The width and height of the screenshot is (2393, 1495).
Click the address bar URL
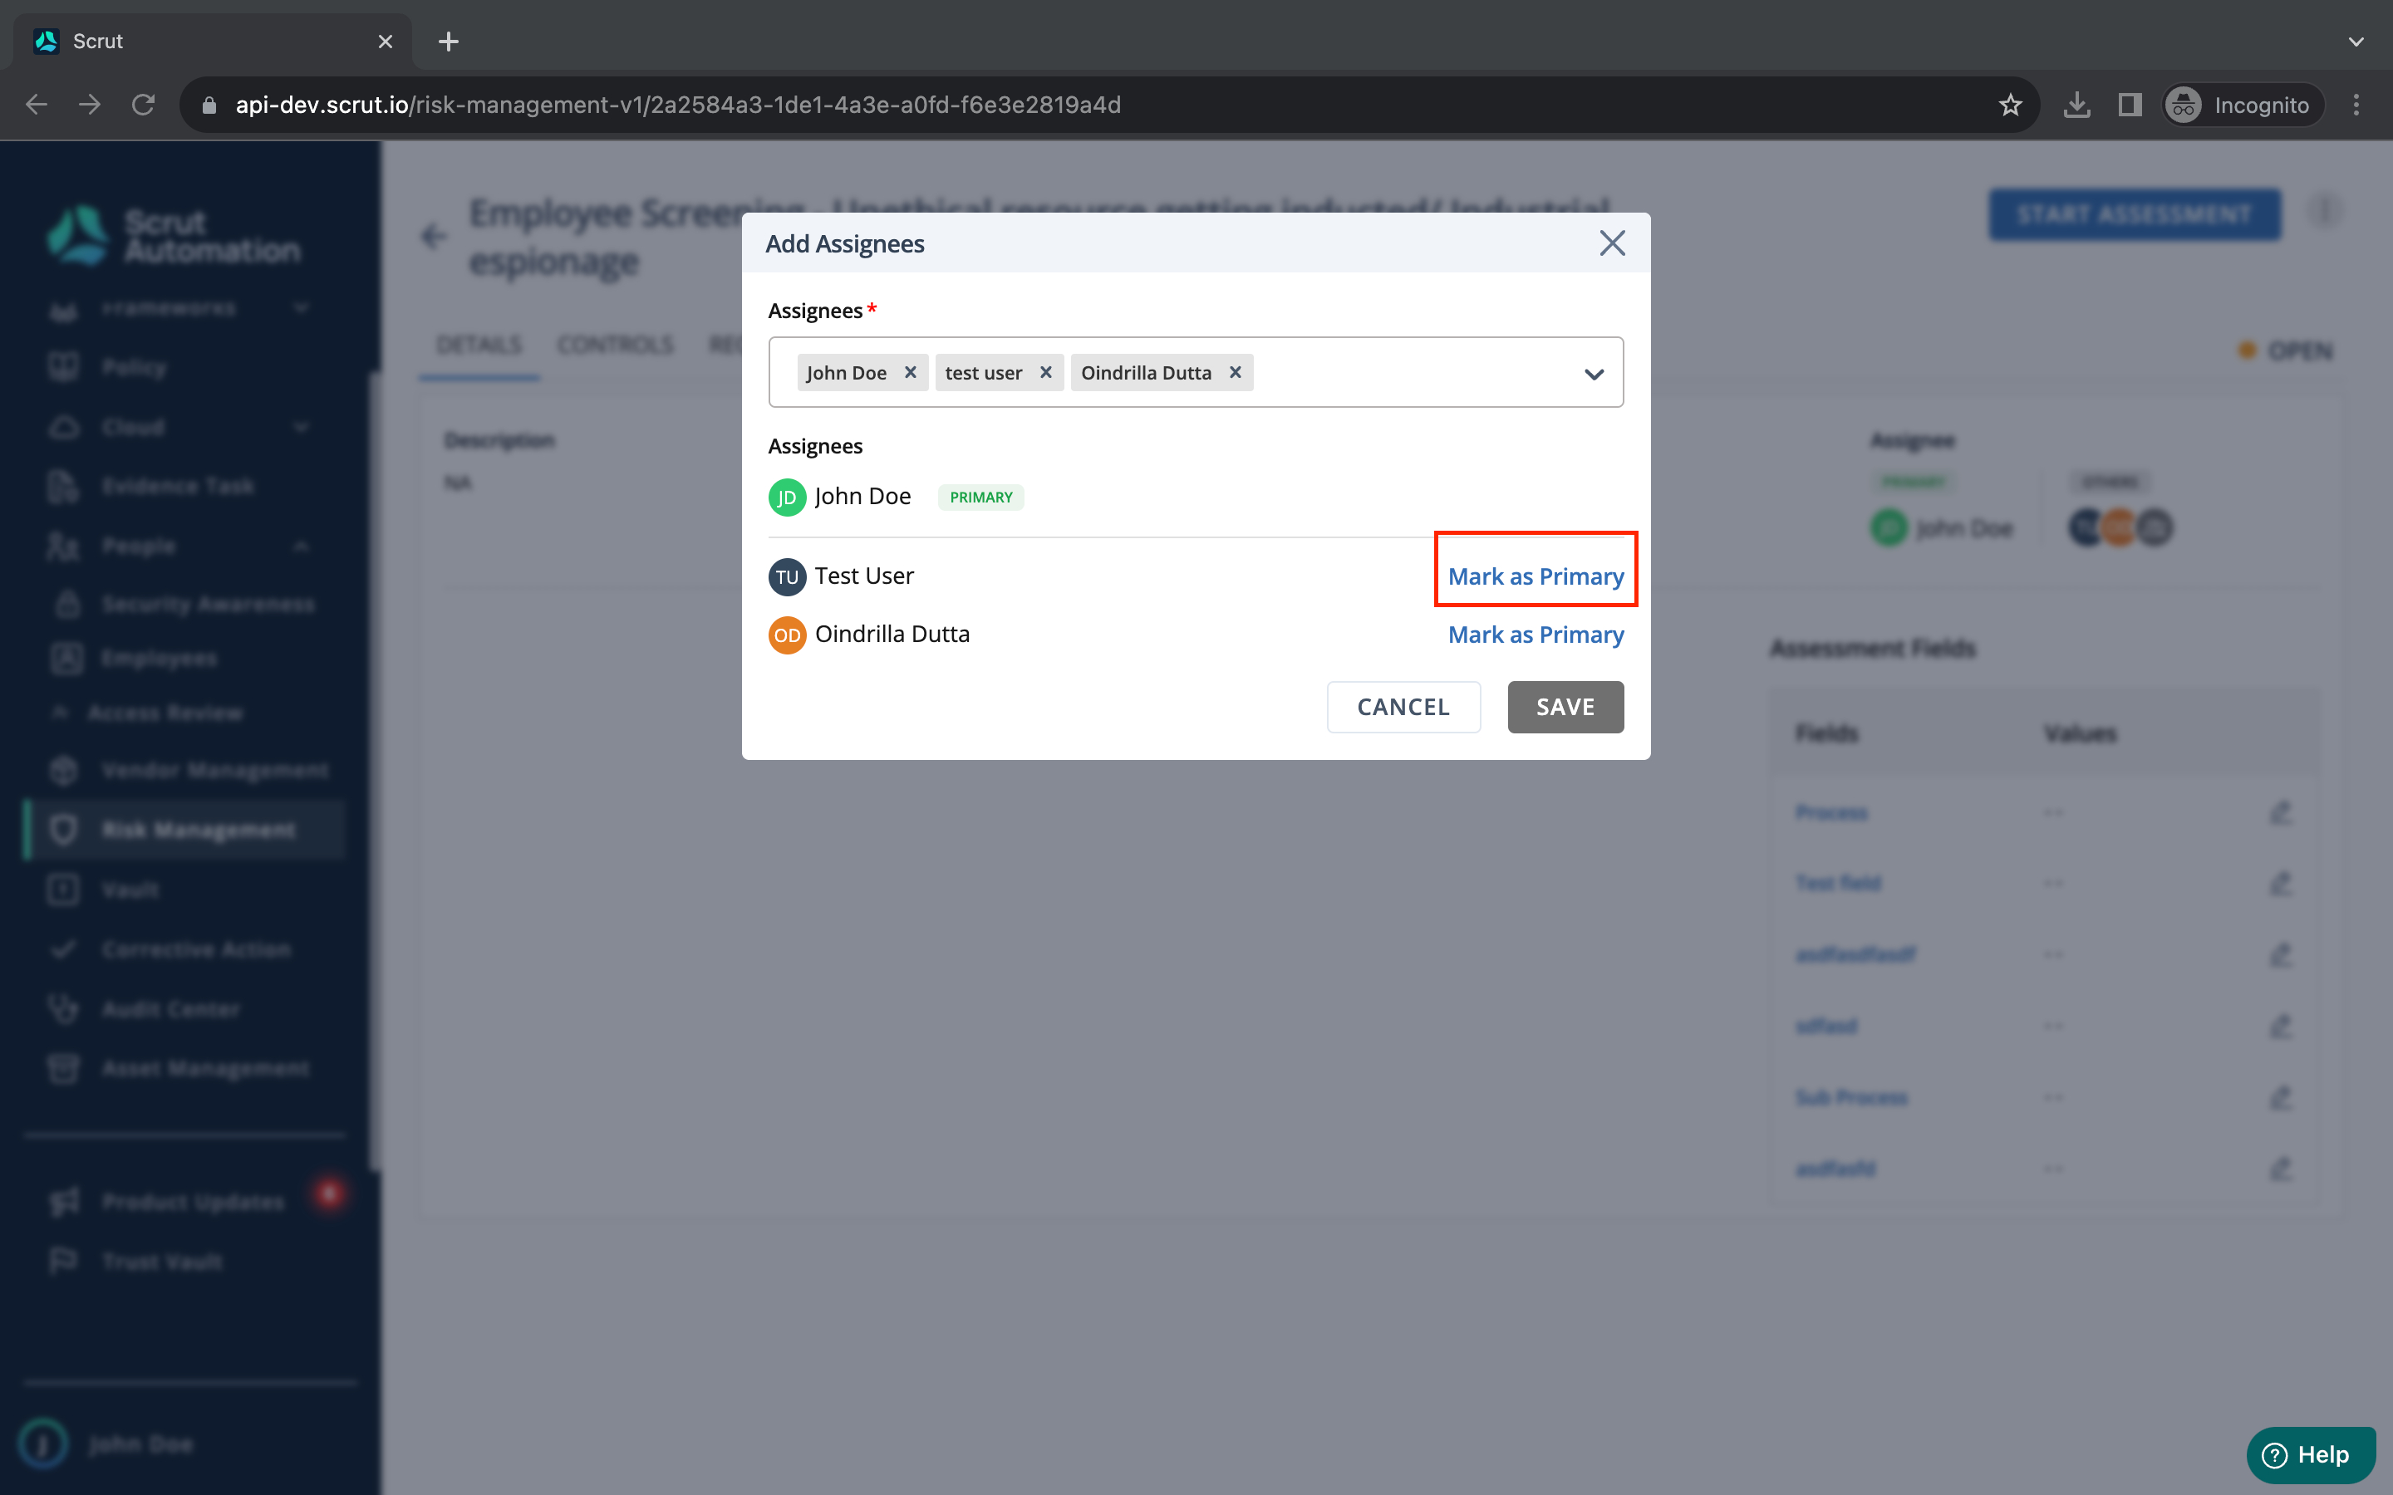point(678,105)
